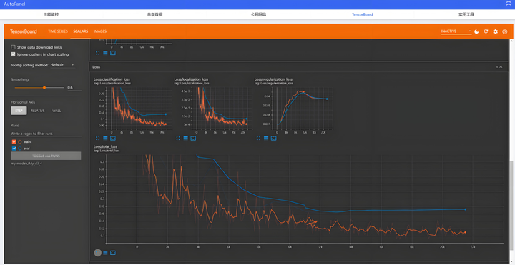Uncheck the eval run checkbox
Image resolution: width=515 pixels, height=265 pixels.
(14, 149)
